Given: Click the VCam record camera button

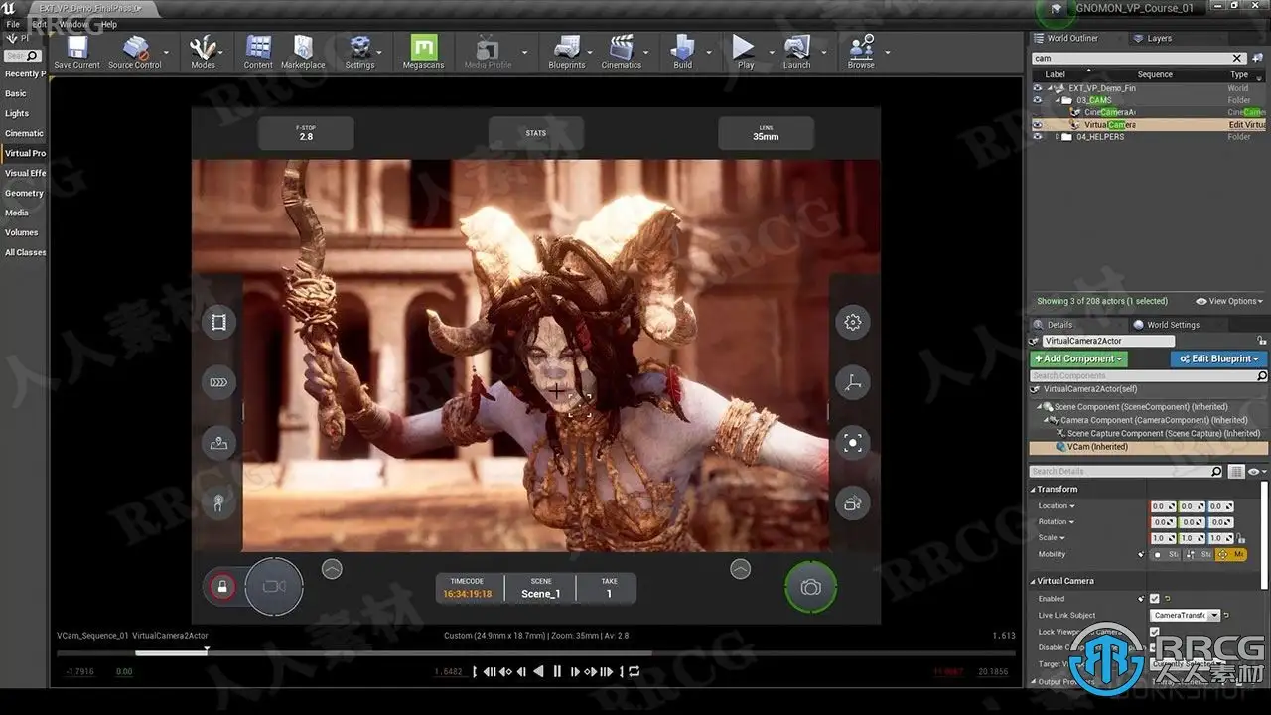Looking at the screenshot, I should (x=274, y=587).
